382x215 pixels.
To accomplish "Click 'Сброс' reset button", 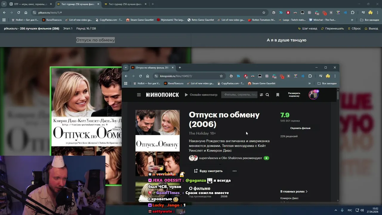I will pos(354,29).
